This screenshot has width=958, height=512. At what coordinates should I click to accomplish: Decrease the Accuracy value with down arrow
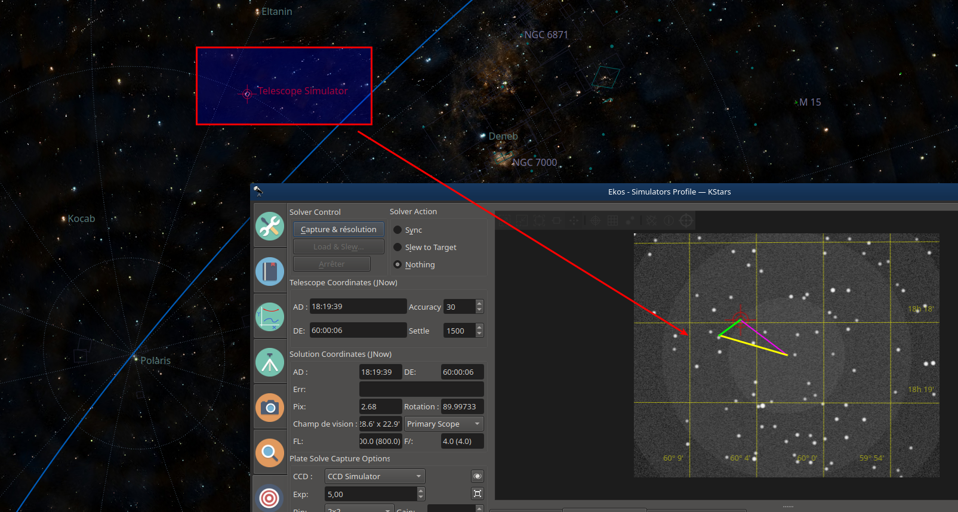(x=479, y=310)
